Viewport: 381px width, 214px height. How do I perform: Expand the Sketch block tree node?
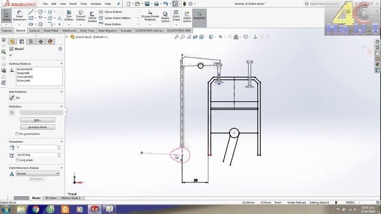coord(67,37)
